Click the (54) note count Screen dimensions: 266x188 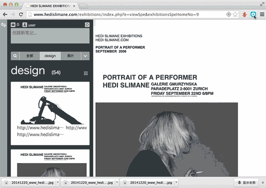pyautogui.click(x=56, y=73)
